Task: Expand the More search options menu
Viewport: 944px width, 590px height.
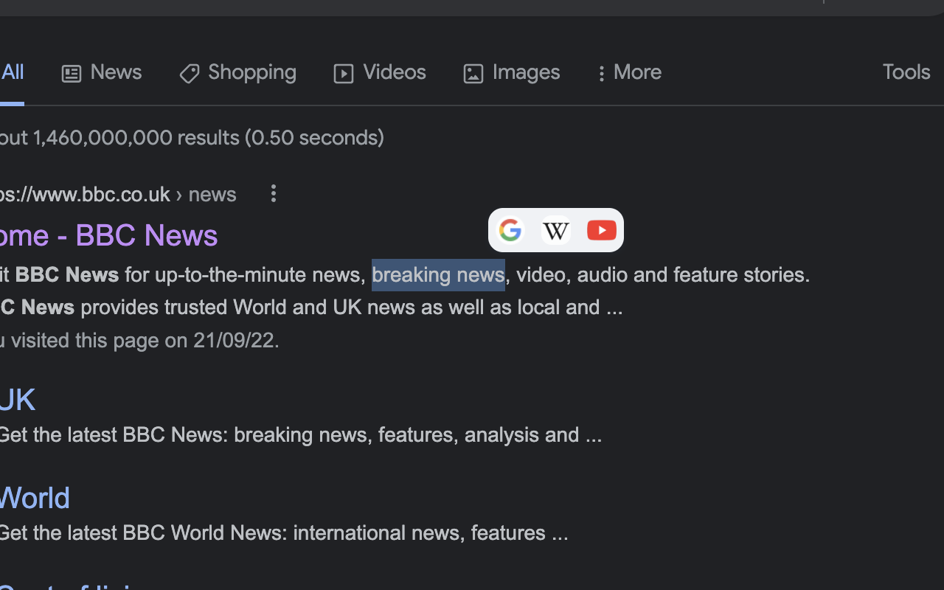Action: [629, 72]
